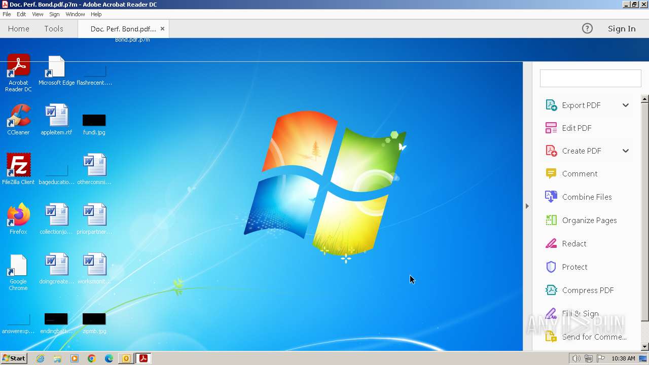Viewport: 649px width, 365px height.
Task: Open the Sign menu
Action: (54, 14)
